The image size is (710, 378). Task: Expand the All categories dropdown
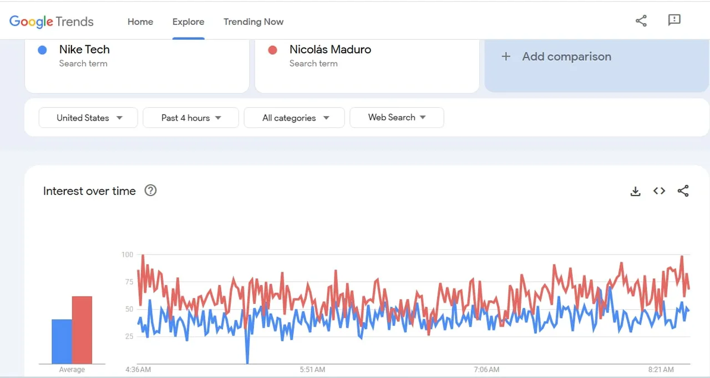point(295,118)
